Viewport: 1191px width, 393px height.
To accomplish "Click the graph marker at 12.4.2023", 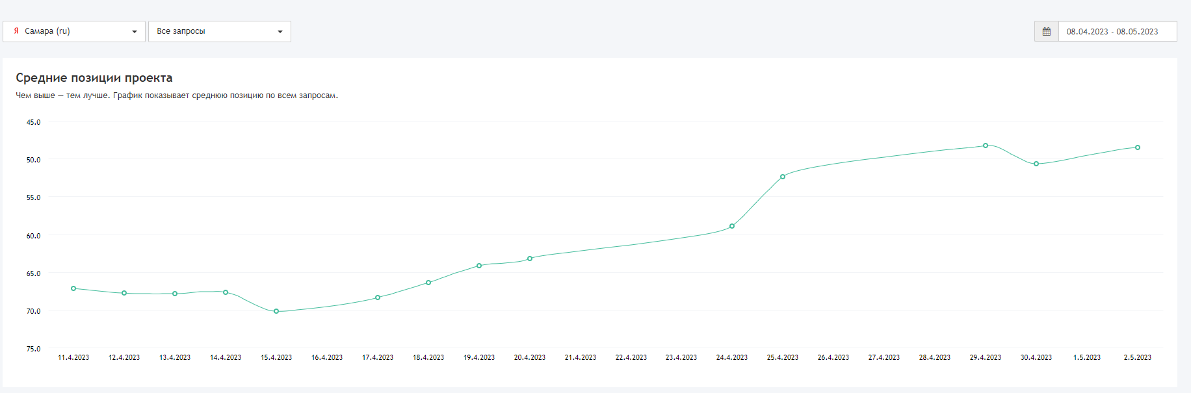I will coord(124,293).
